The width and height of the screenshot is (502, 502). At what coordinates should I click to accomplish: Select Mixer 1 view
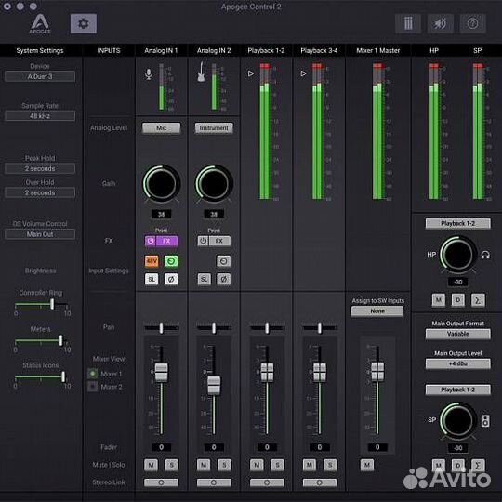click(93, 374)
